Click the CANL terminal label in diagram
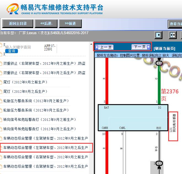Image resolution: width=182 pixels, height=174 pixels. coord(122,128)
